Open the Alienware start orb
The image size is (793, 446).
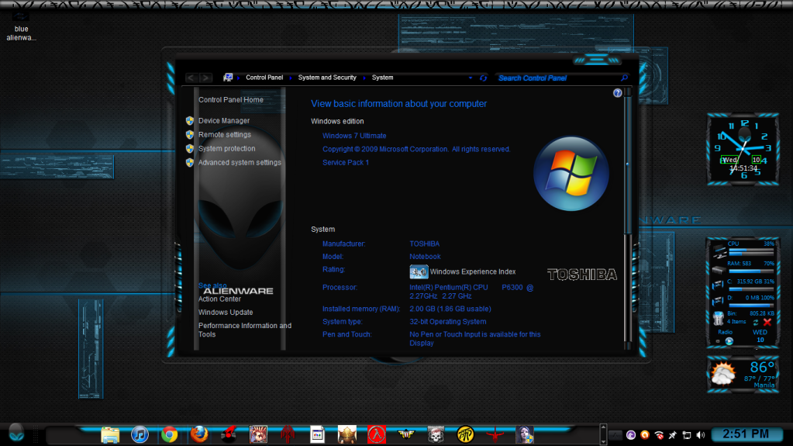[x=16, y=434]
